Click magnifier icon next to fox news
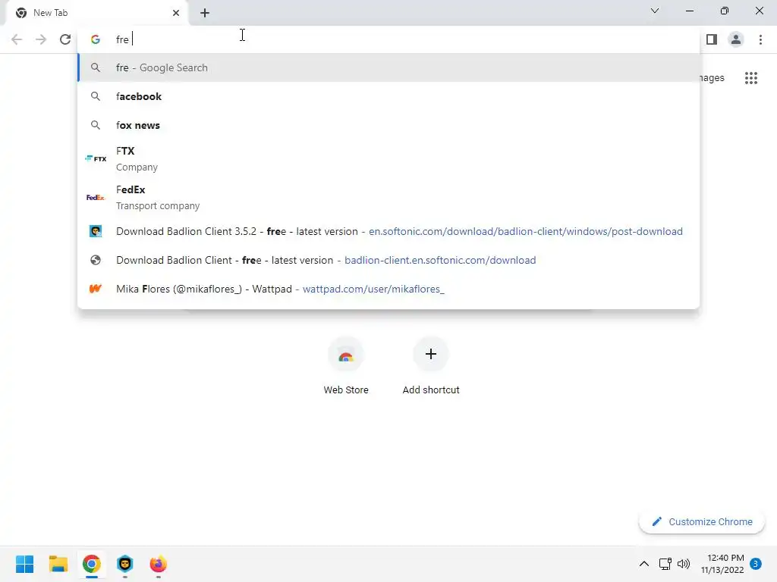This screenshot has width=777, height=582. coord(96,125)
